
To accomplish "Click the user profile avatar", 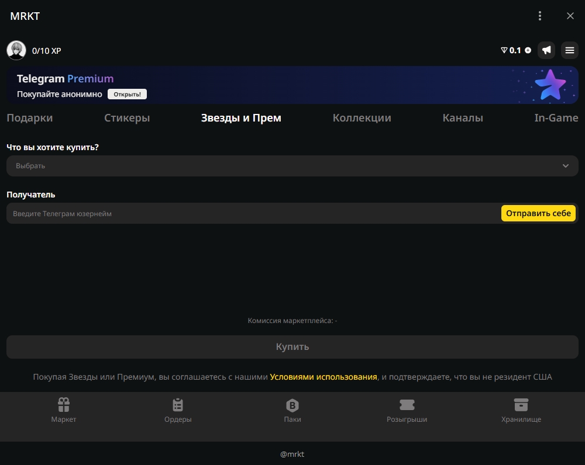I will click(x=16, y=50).
